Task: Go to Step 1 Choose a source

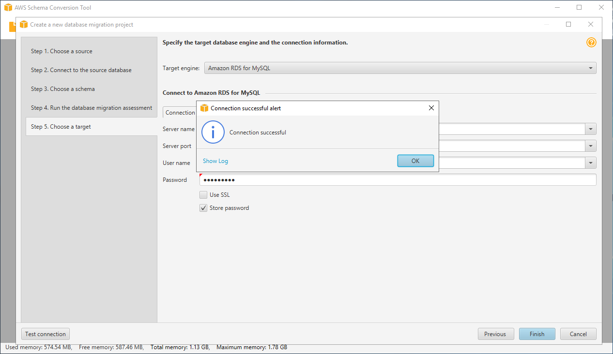Action: (61, 51)
